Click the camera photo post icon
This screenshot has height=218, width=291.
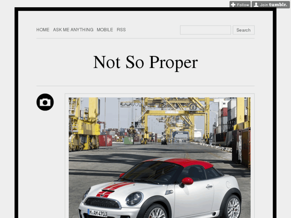click(45, 102)
